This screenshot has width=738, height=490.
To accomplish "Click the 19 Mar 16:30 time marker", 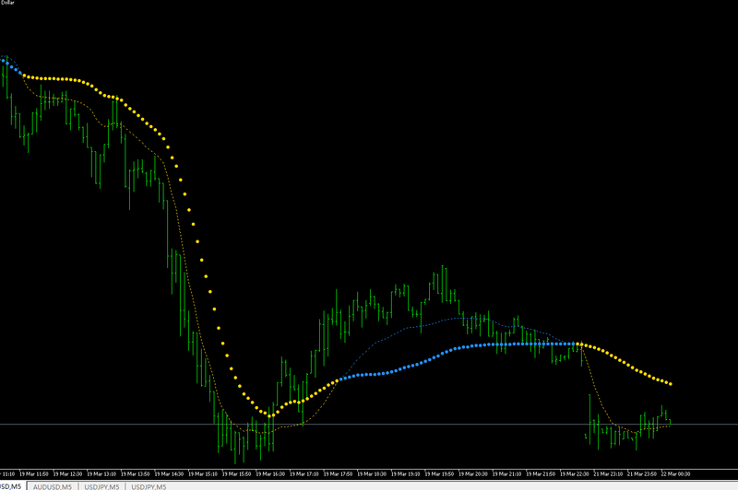I will click(x=270, y=474).
